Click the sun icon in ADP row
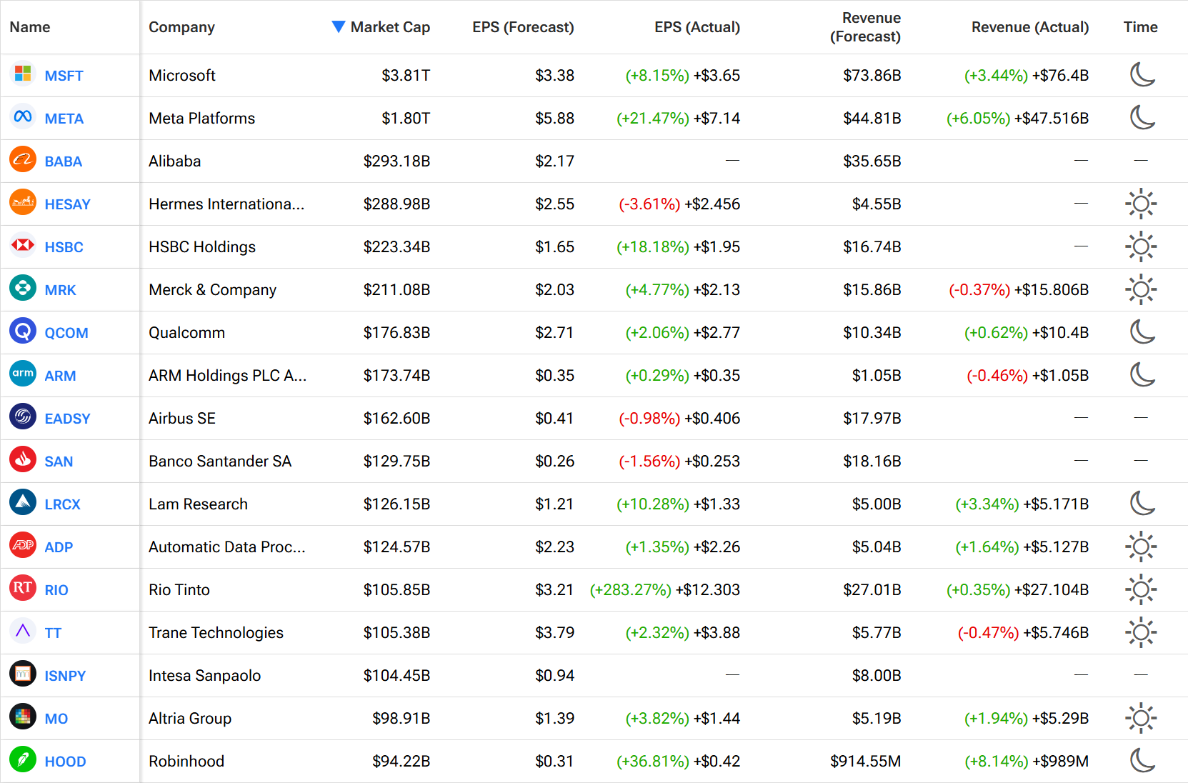The width and height of the screenshot is (1188, 783). tap(1141, 547)
